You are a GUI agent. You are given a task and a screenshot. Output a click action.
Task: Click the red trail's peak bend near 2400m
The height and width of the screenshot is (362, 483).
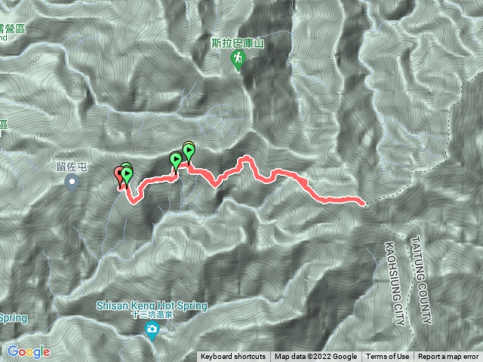(247, 159)
